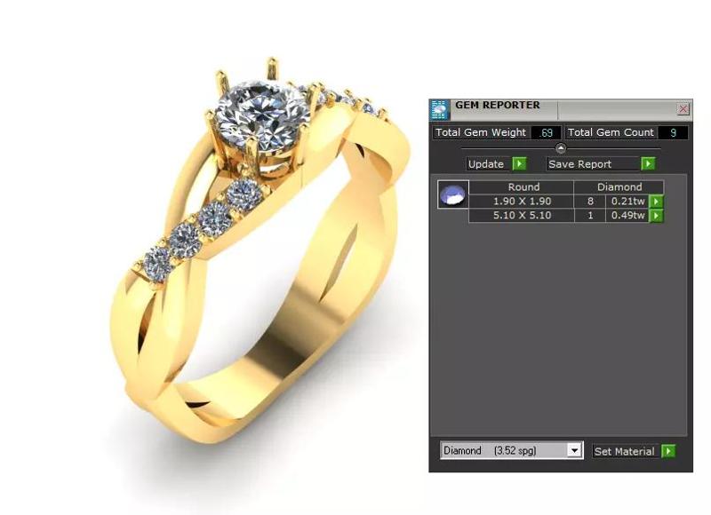Click the Diamond column header

point(619,186)
